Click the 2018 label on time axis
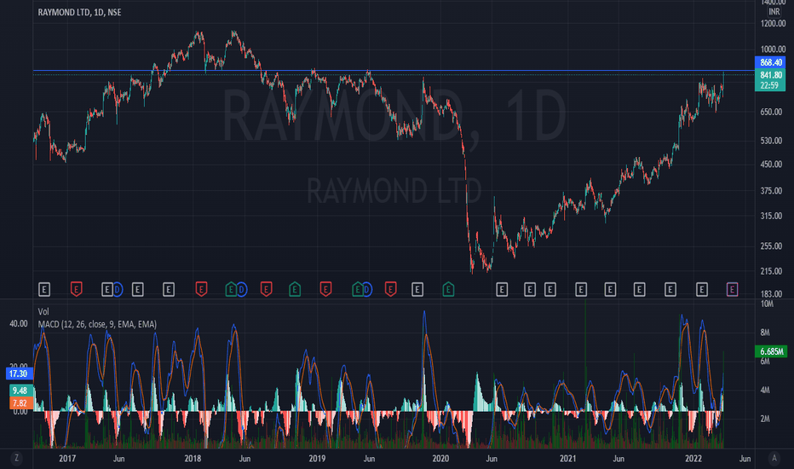This screenshot has height=469, width=794. [193, 459]
